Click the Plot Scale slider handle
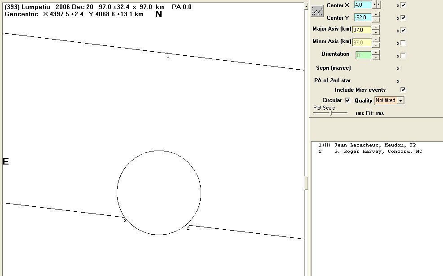443x276 pixels. (x=331, y=113)
